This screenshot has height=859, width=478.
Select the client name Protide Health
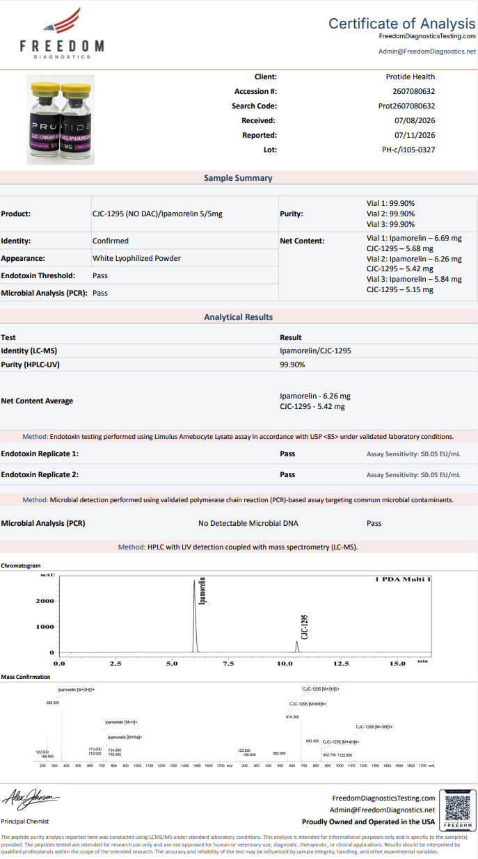tap(411, 77)
